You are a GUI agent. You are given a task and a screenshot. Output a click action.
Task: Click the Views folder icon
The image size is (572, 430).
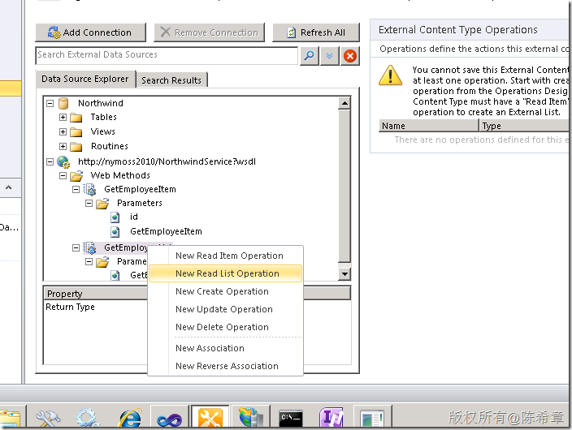point(76,132)
